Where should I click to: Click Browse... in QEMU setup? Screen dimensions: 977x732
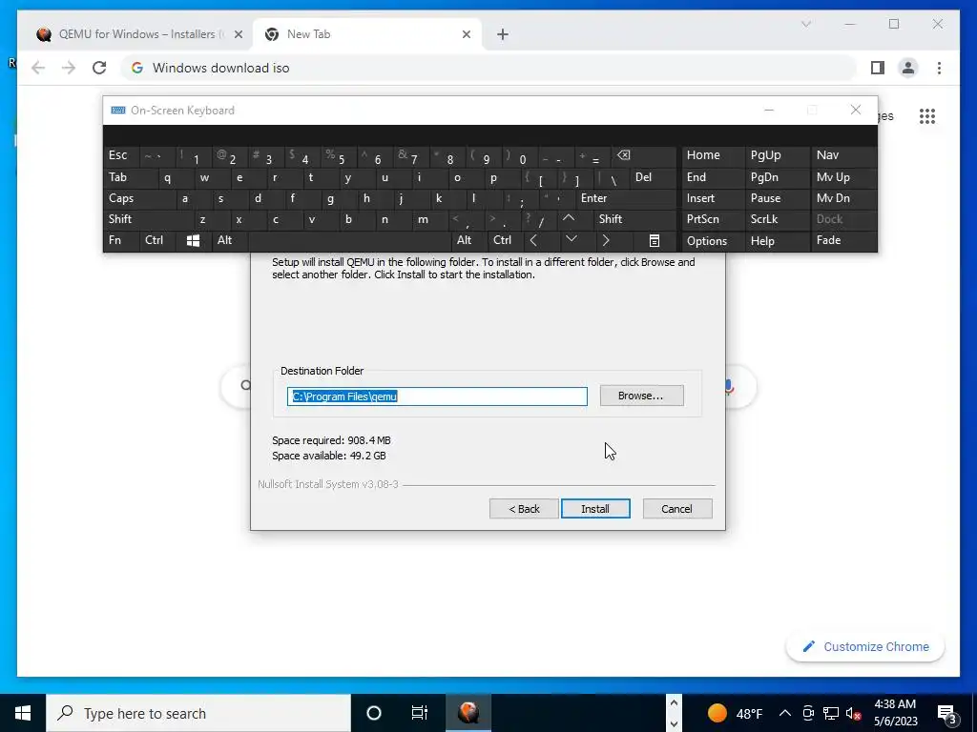(641, 396)
